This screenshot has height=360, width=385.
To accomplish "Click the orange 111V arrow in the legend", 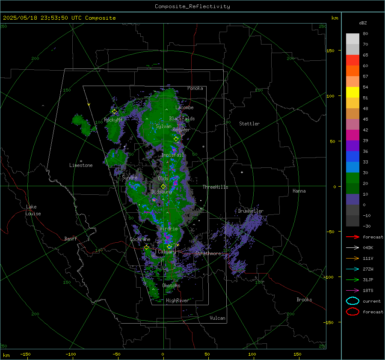I will click(352, 258).
